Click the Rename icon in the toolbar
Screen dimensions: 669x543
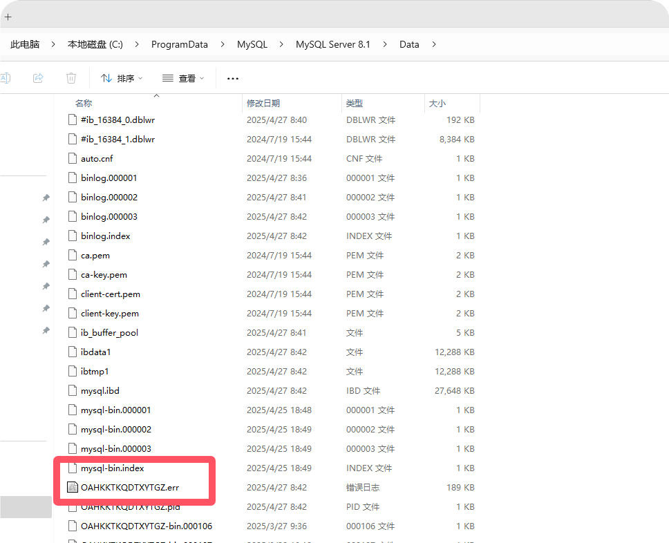coord(6,77)
